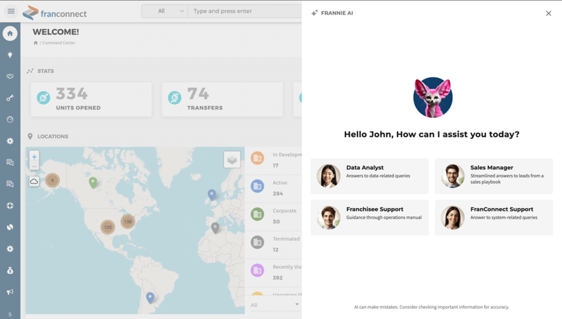Click the cloud weather icon on map
The image size is (562, 319).
point(34,181)
